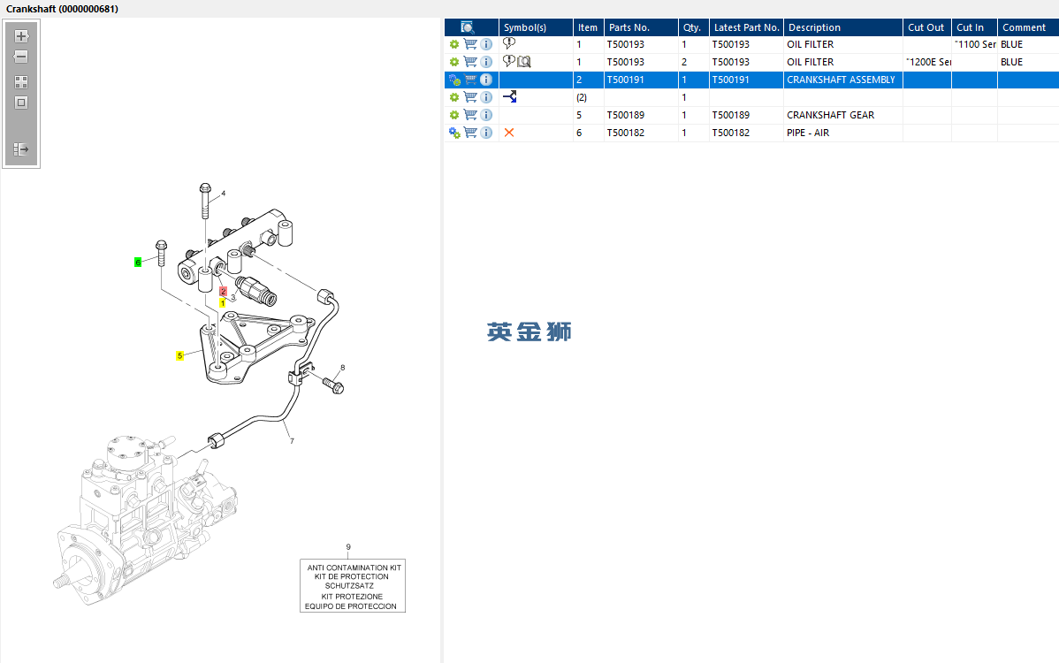Click the search magnifier icon in table header
This screenshot has height=663, width=1059.
pyautogui.click(x=468, y=27)
